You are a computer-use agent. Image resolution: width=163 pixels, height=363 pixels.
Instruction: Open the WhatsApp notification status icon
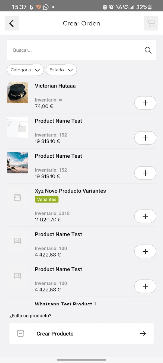46,7
